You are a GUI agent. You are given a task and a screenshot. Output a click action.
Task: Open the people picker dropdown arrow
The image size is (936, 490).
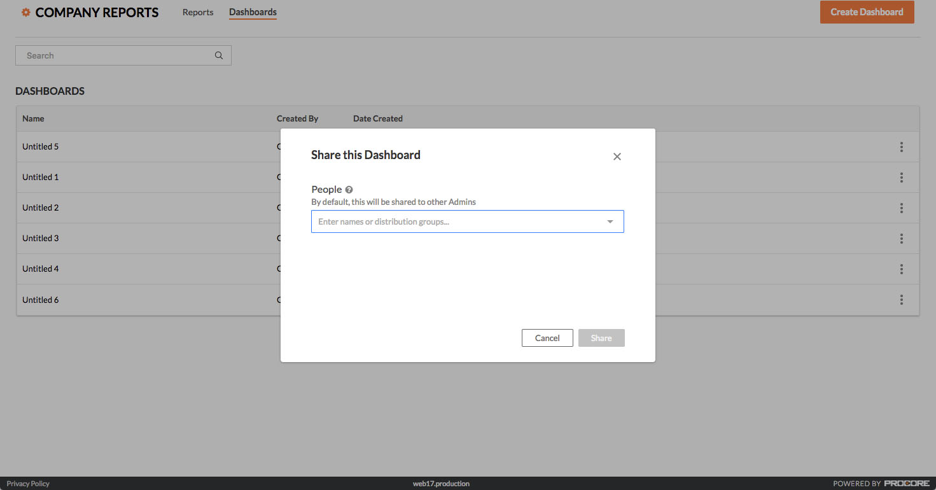pos(610,221)
